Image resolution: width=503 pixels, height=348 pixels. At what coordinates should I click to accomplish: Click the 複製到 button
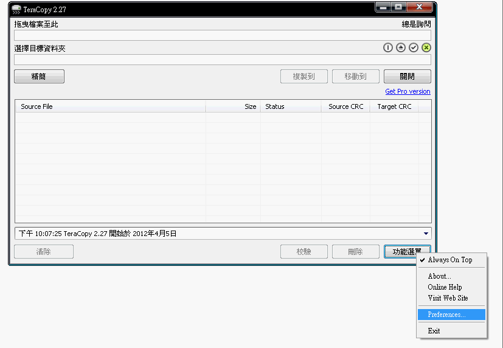click(304, 76)
